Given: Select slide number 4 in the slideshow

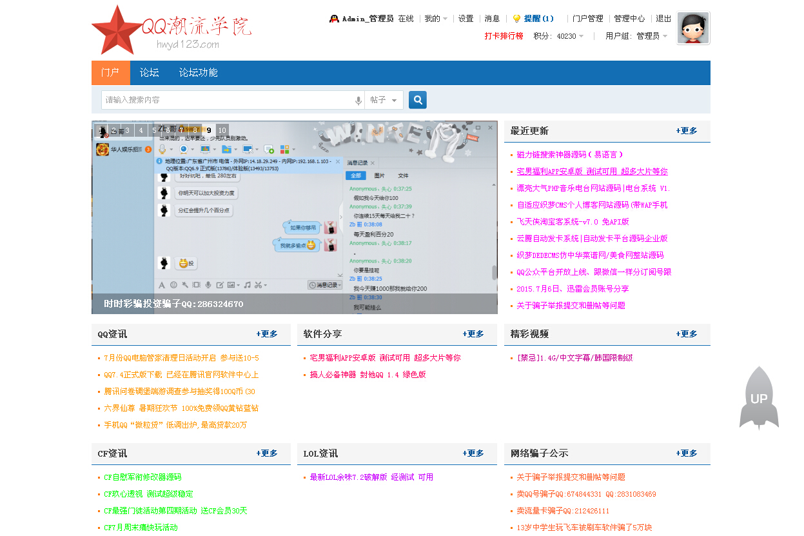Looking at the screenshot, I should coord(141,130).
